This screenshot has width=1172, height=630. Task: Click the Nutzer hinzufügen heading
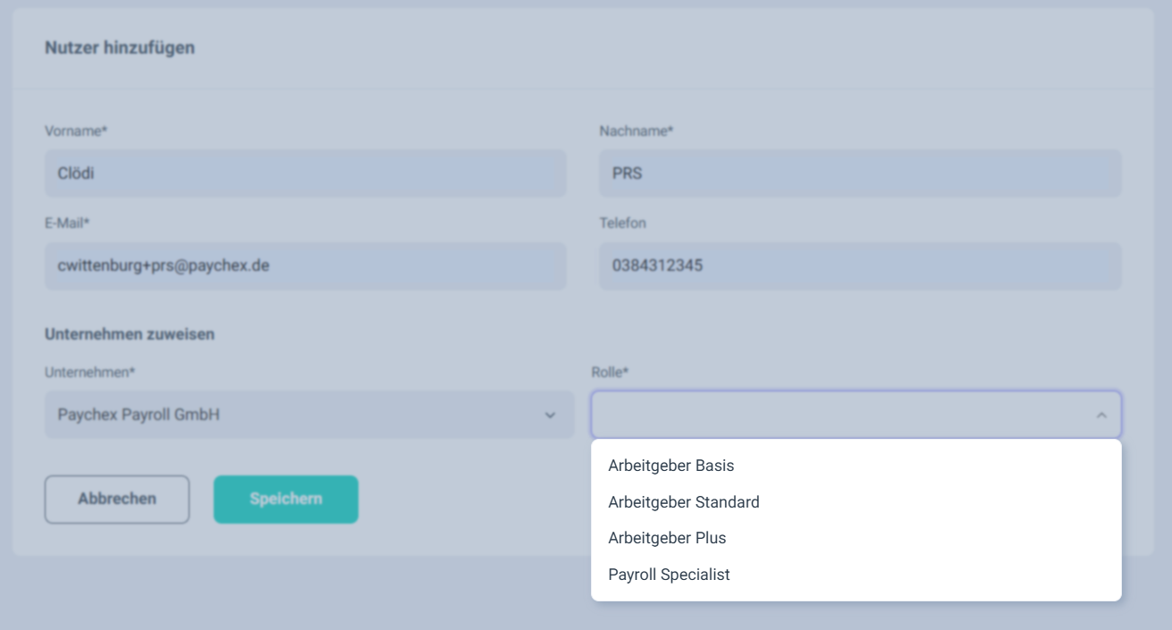coord(120,48)
